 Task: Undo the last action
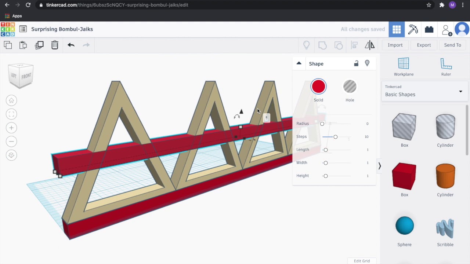tap(71, 45)
